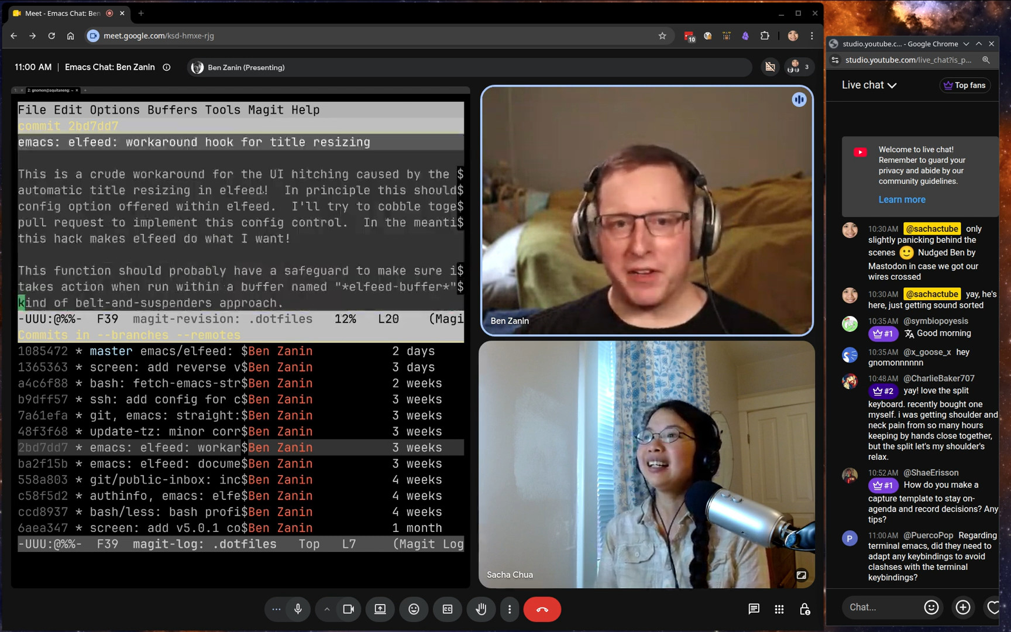Show meeting details info icon
This screenshot has width=1011, height=632.
[167, 67]
